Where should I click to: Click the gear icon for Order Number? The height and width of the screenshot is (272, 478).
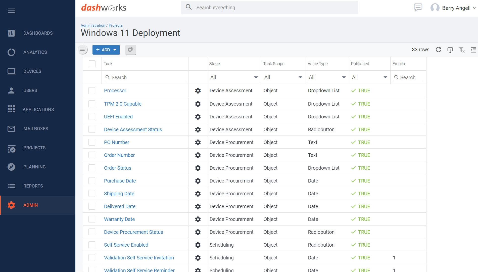tap(198, 155)
